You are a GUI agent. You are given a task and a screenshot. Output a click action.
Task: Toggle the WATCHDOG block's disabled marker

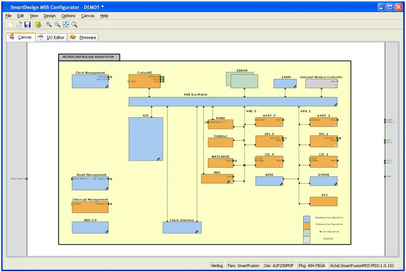(x=236, y=161)
